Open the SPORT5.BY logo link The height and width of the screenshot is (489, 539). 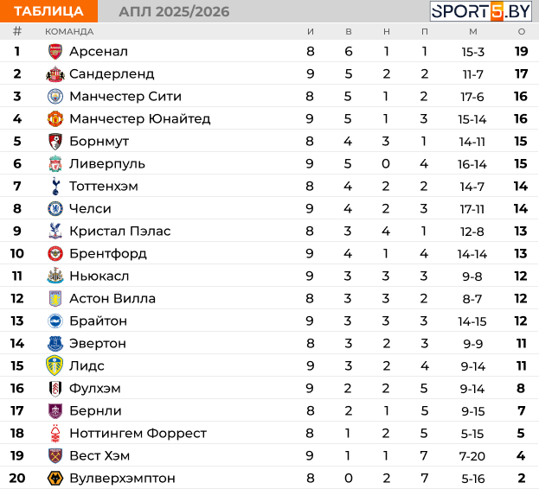(482, 11)
